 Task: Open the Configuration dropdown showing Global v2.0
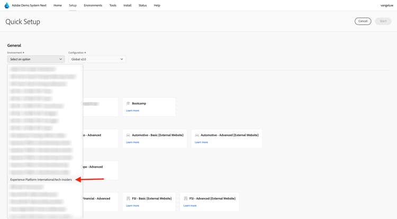[x=97, y=59]
